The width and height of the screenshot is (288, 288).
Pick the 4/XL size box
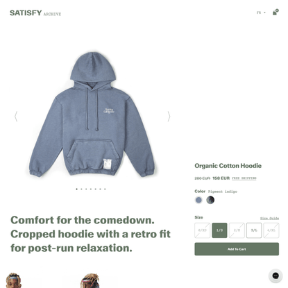coord(271,230)
